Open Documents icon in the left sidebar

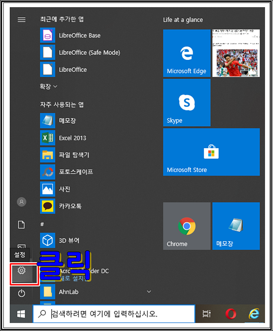pyautogui.click(x=21, y=224)
